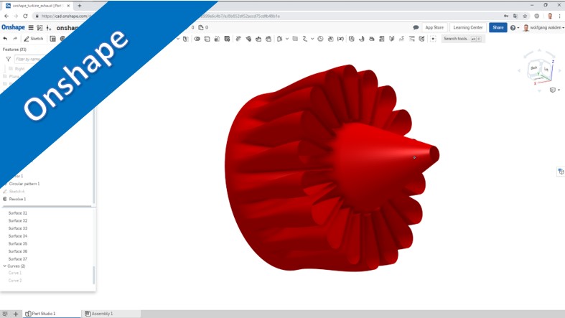Image resolution: width=565 pixels, height=318 pixels.
Task: Select the sheet metal Flange tool
Action: click(361, 39)
